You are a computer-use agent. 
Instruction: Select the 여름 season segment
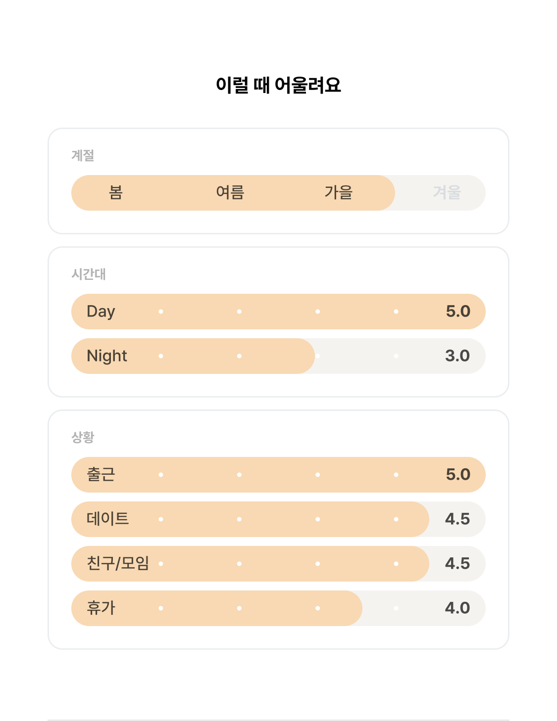tap(230, 192)
